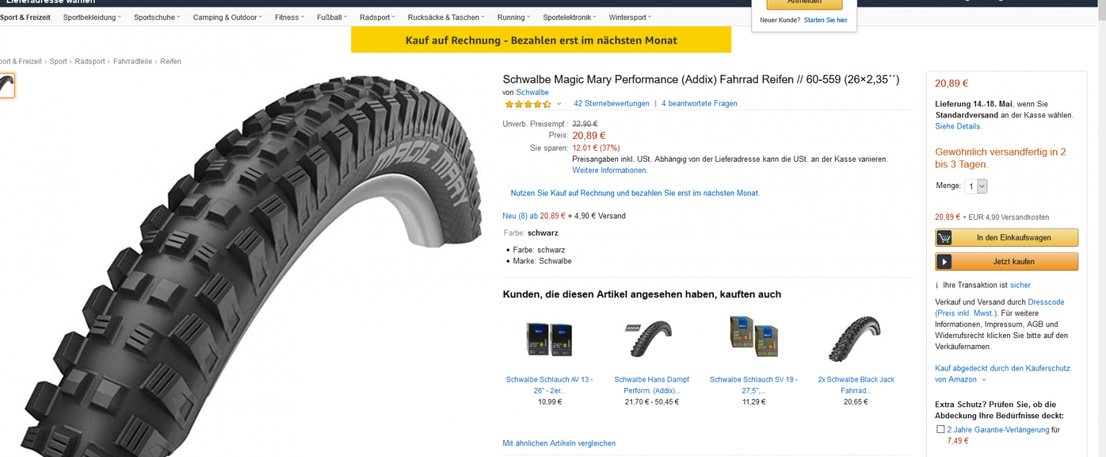Open the Schwalbe Schlauch AV 13 product image

click(550, 339)
